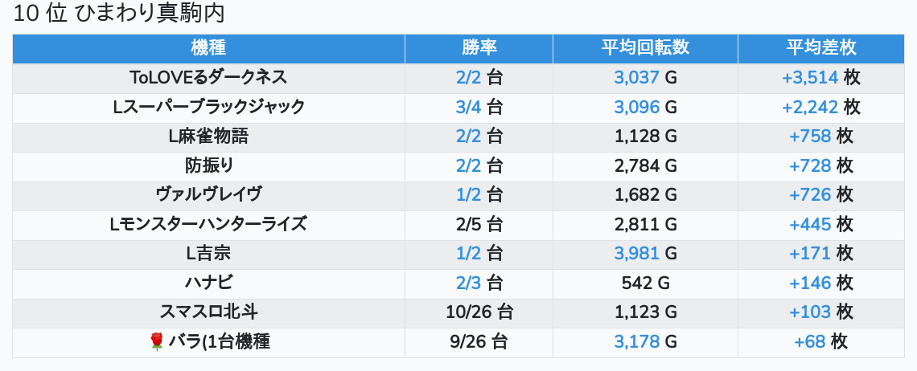
Task: Click the 10 位 ひまわり真駒内 heading
Action: [x=119, y=14]
